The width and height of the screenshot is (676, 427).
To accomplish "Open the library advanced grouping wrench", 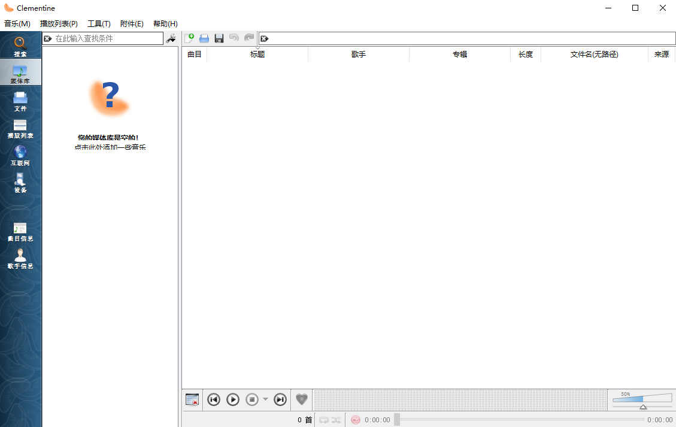I will [171, 38].
